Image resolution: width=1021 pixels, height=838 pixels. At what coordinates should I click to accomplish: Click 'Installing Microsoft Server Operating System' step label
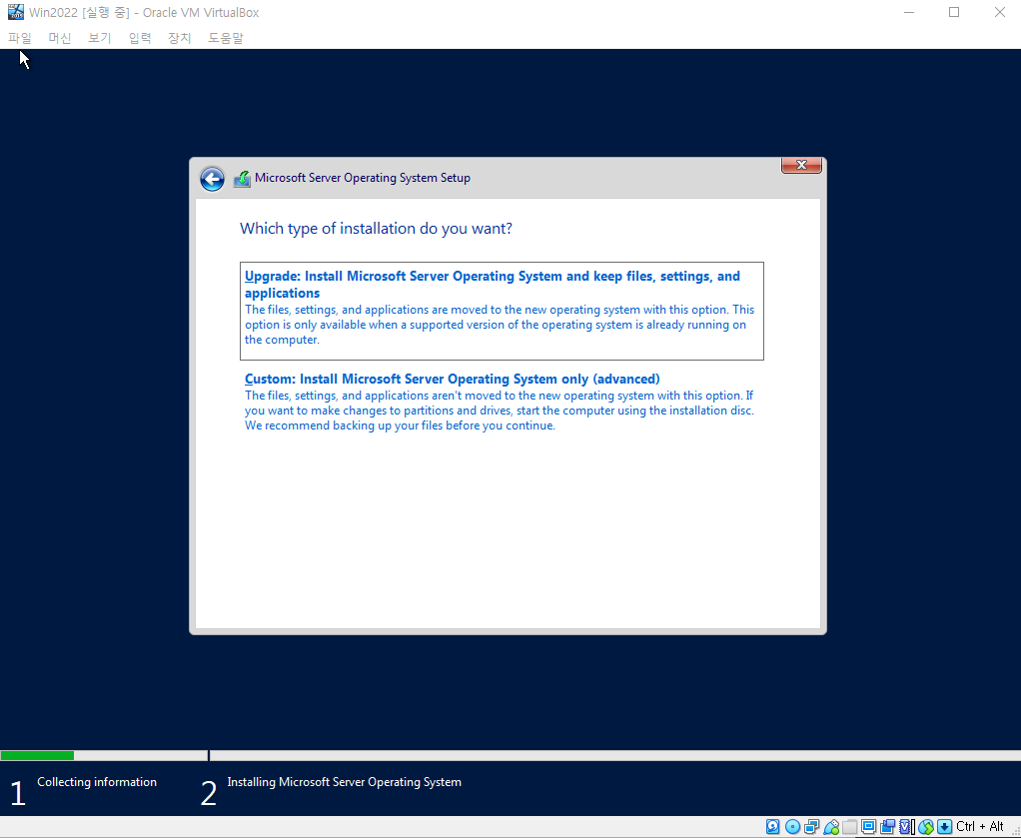click(x=344, y=782)
